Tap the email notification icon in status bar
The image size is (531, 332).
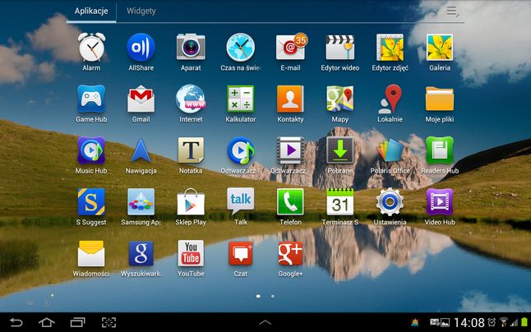(435, 322)
